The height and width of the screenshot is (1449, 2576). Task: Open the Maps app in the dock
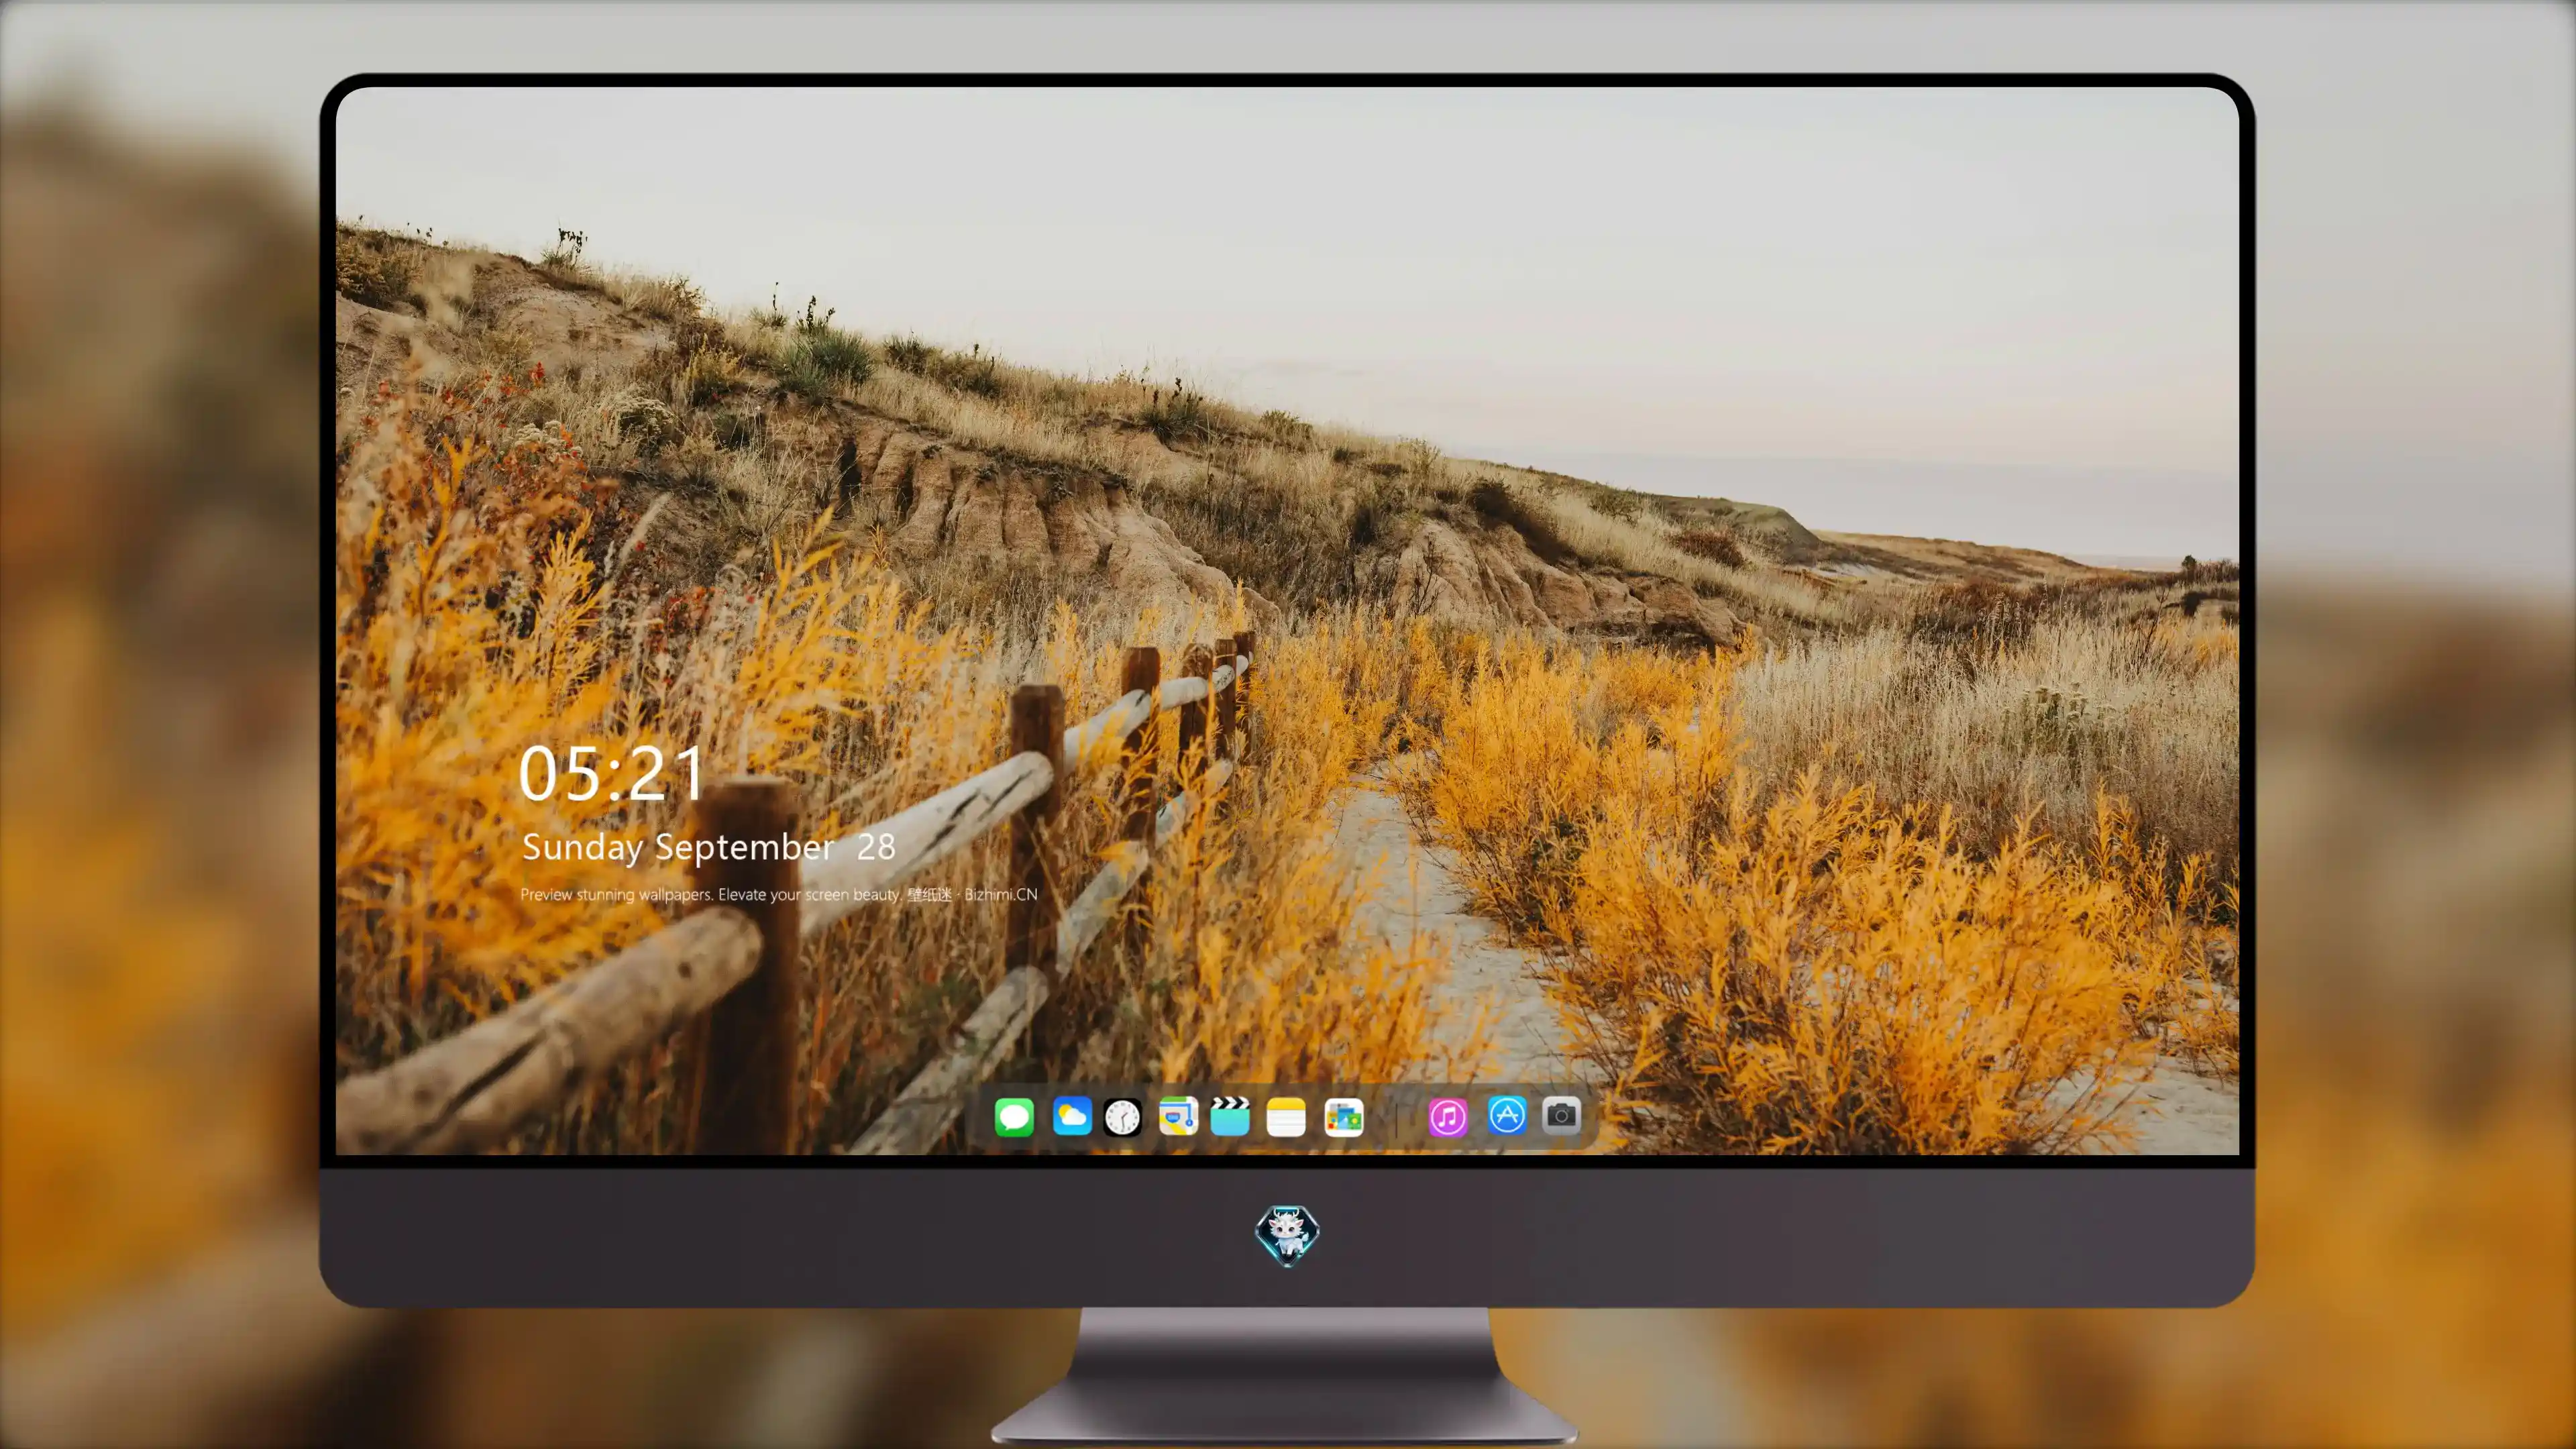coord(1178,1116)
